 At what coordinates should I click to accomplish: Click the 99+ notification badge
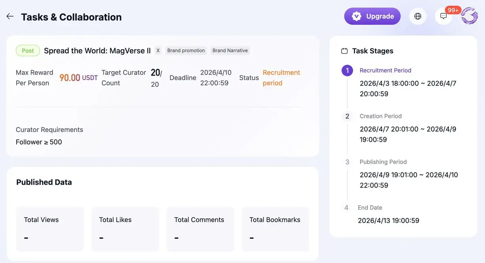[x=453, y=10]
